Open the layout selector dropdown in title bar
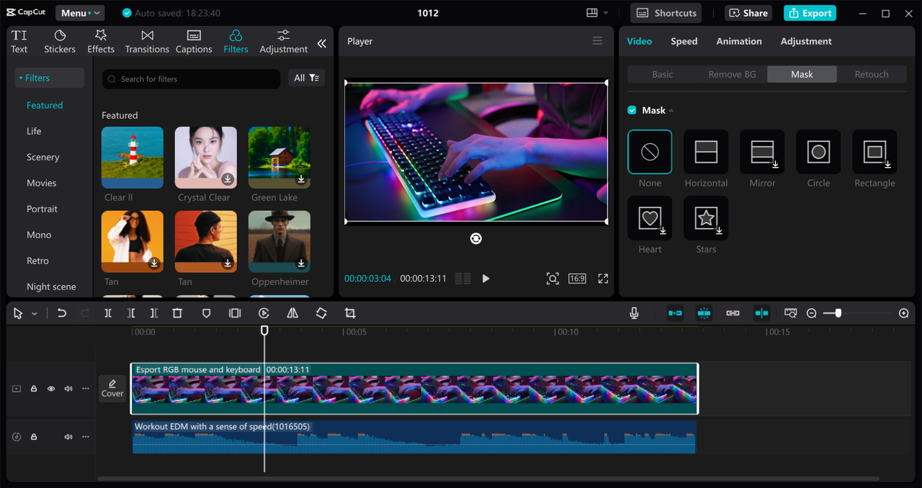922x488 pixels. coord(597,13)
